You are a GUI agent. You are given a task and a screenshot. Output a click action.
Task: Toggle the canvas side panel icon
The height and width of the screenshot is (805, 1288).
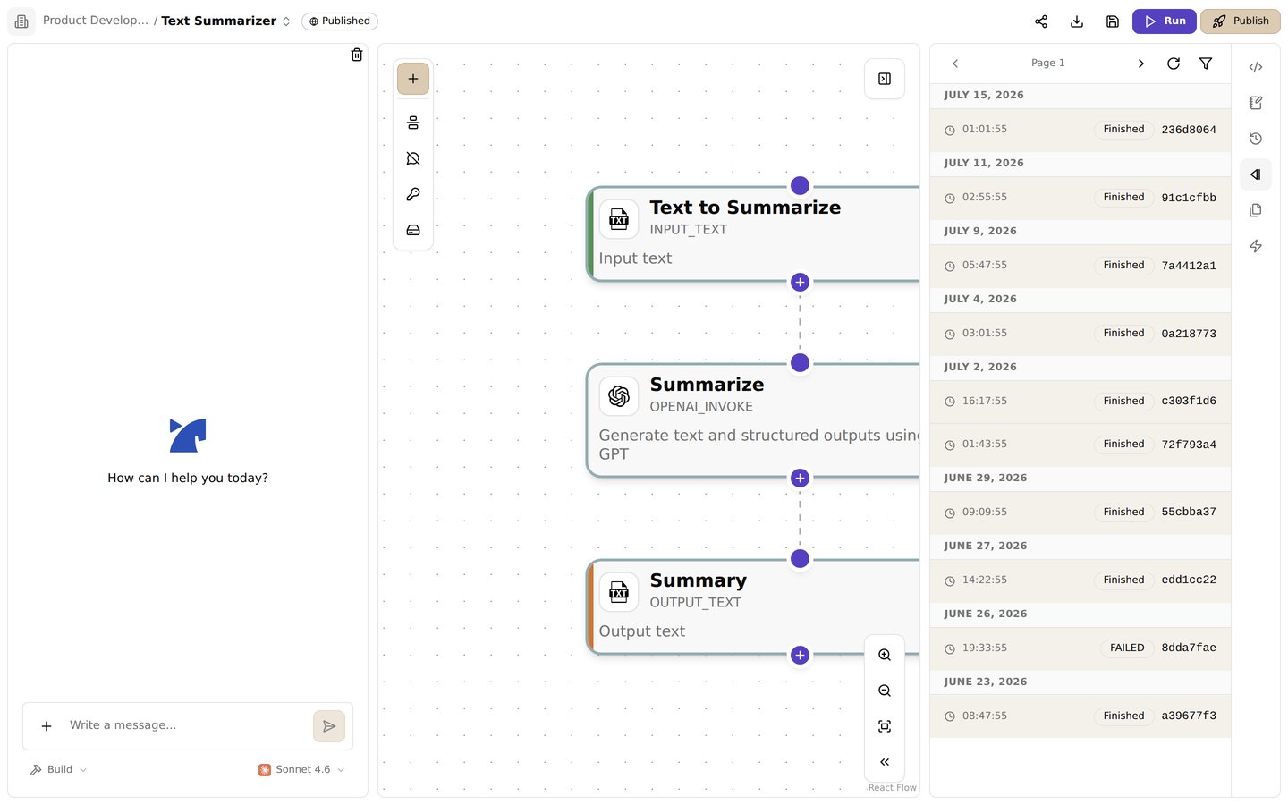click(885, 79)
